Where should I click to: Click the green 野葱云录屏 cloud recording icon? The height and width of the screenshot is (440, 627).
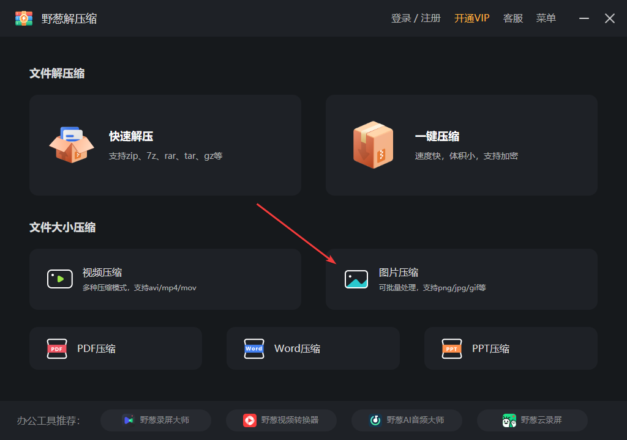click(x=509, y=420)
